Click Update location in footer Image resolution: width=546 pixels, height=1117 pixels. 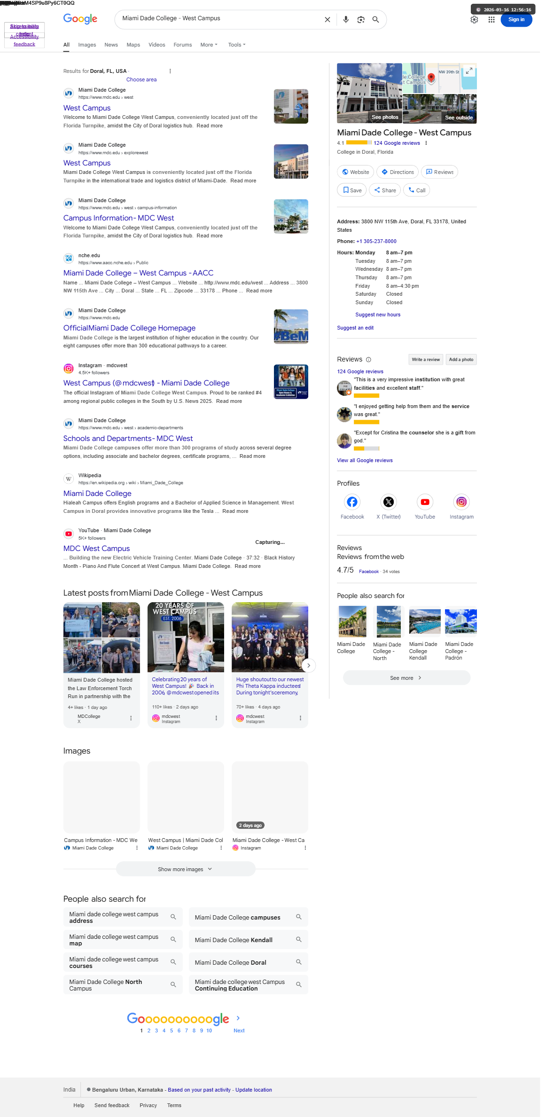point(253,1090)
